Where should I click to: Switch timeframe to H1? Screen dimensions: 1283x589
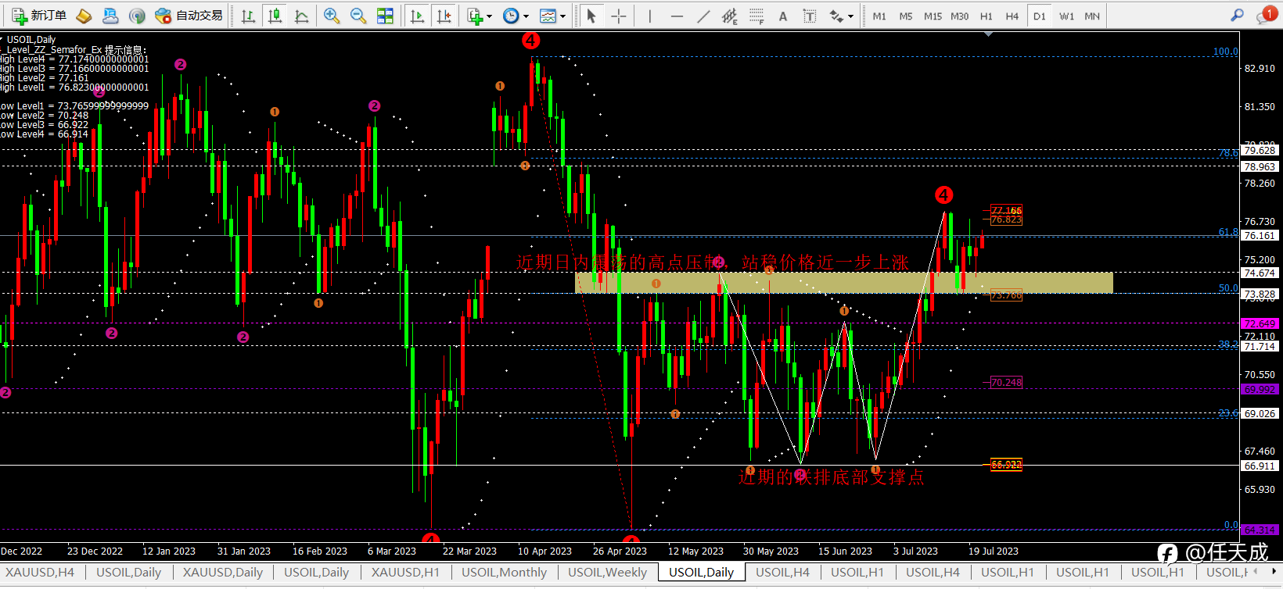point(986,16)
